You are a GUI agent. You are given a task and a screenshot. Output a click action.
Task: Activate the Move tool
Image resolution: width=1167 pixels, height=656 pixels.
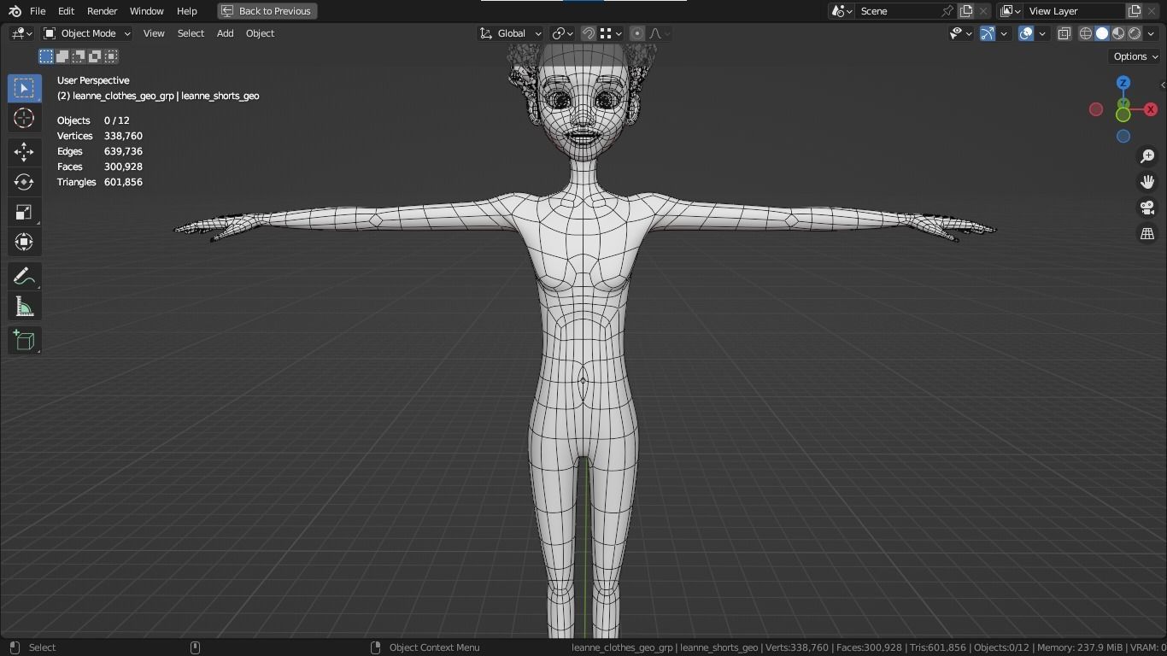coord(24,152)
